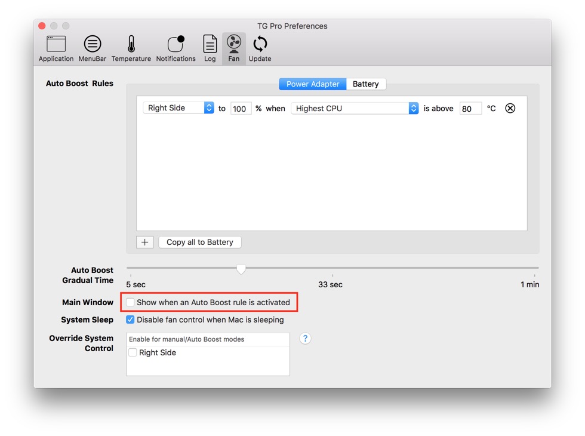Viewport: 585px width, 436px height.
Task: Adjust the Auto Boost Gradual Time slider
Action: (241, 268)
